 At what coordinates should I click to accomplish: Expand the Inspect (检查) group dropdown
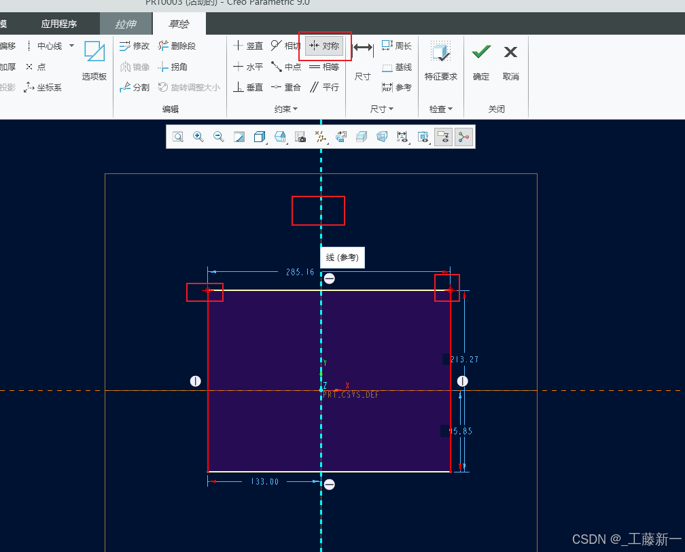(x=441, y=109)
